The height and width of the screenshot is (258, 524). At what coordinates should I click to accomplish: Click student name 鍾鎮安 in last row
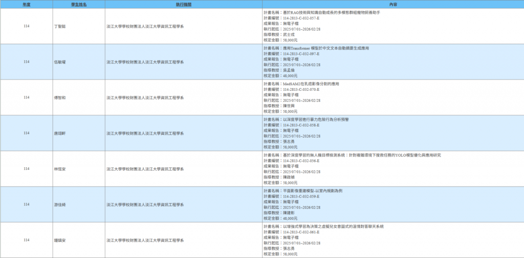(60, 240)
